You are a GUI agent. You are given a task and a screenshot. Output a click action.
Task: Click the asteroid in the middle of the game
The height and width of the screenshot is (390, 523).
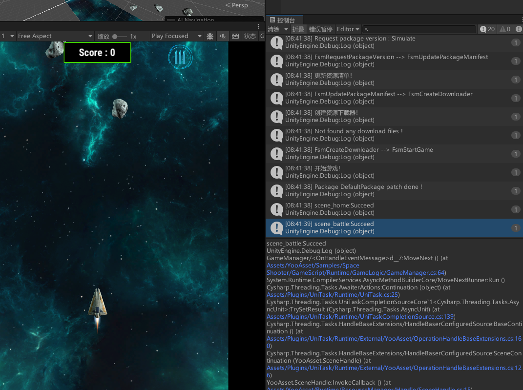120,108
